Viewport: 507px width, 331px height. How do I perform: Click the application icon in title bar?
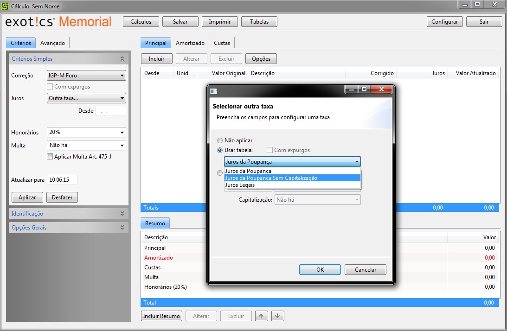point(6,6)
